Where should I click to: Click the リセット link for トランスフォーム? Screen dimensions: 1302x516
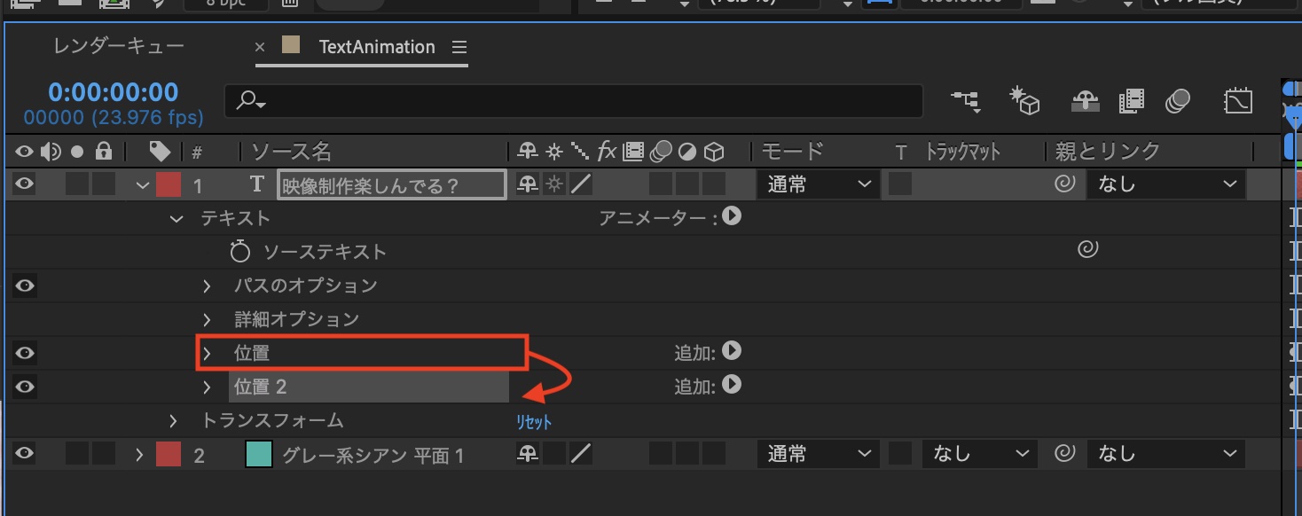(534, 422)
